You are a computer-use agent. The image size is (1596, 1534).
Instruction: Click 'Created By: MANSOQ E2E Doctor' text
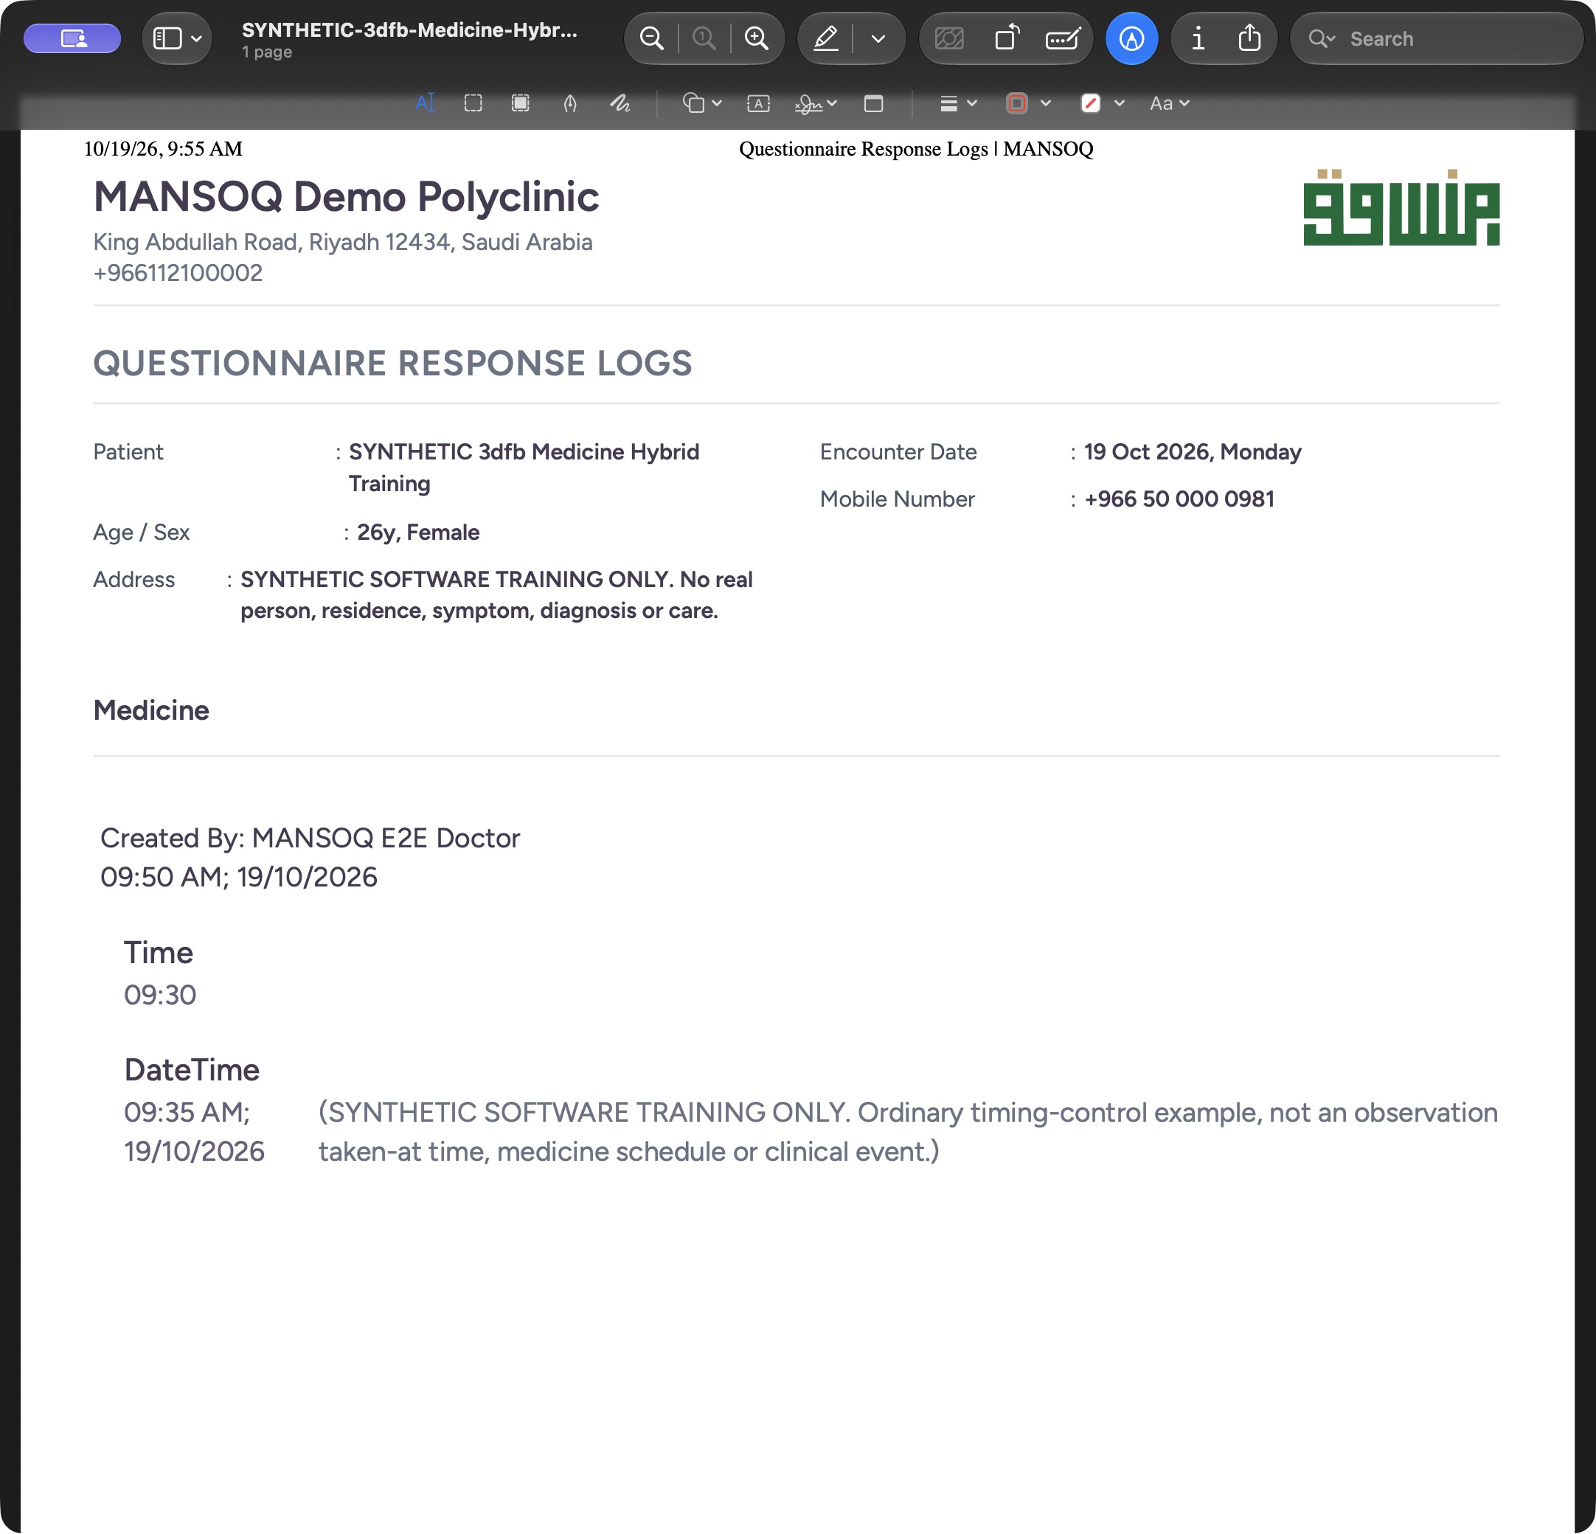pos(310,838)
